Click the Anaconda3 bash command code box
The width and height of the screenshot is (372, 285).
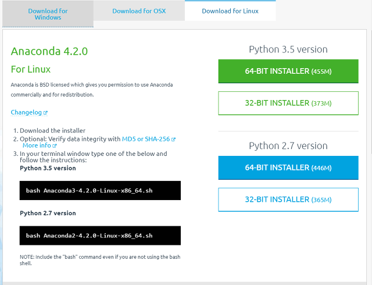coord(100,190)
